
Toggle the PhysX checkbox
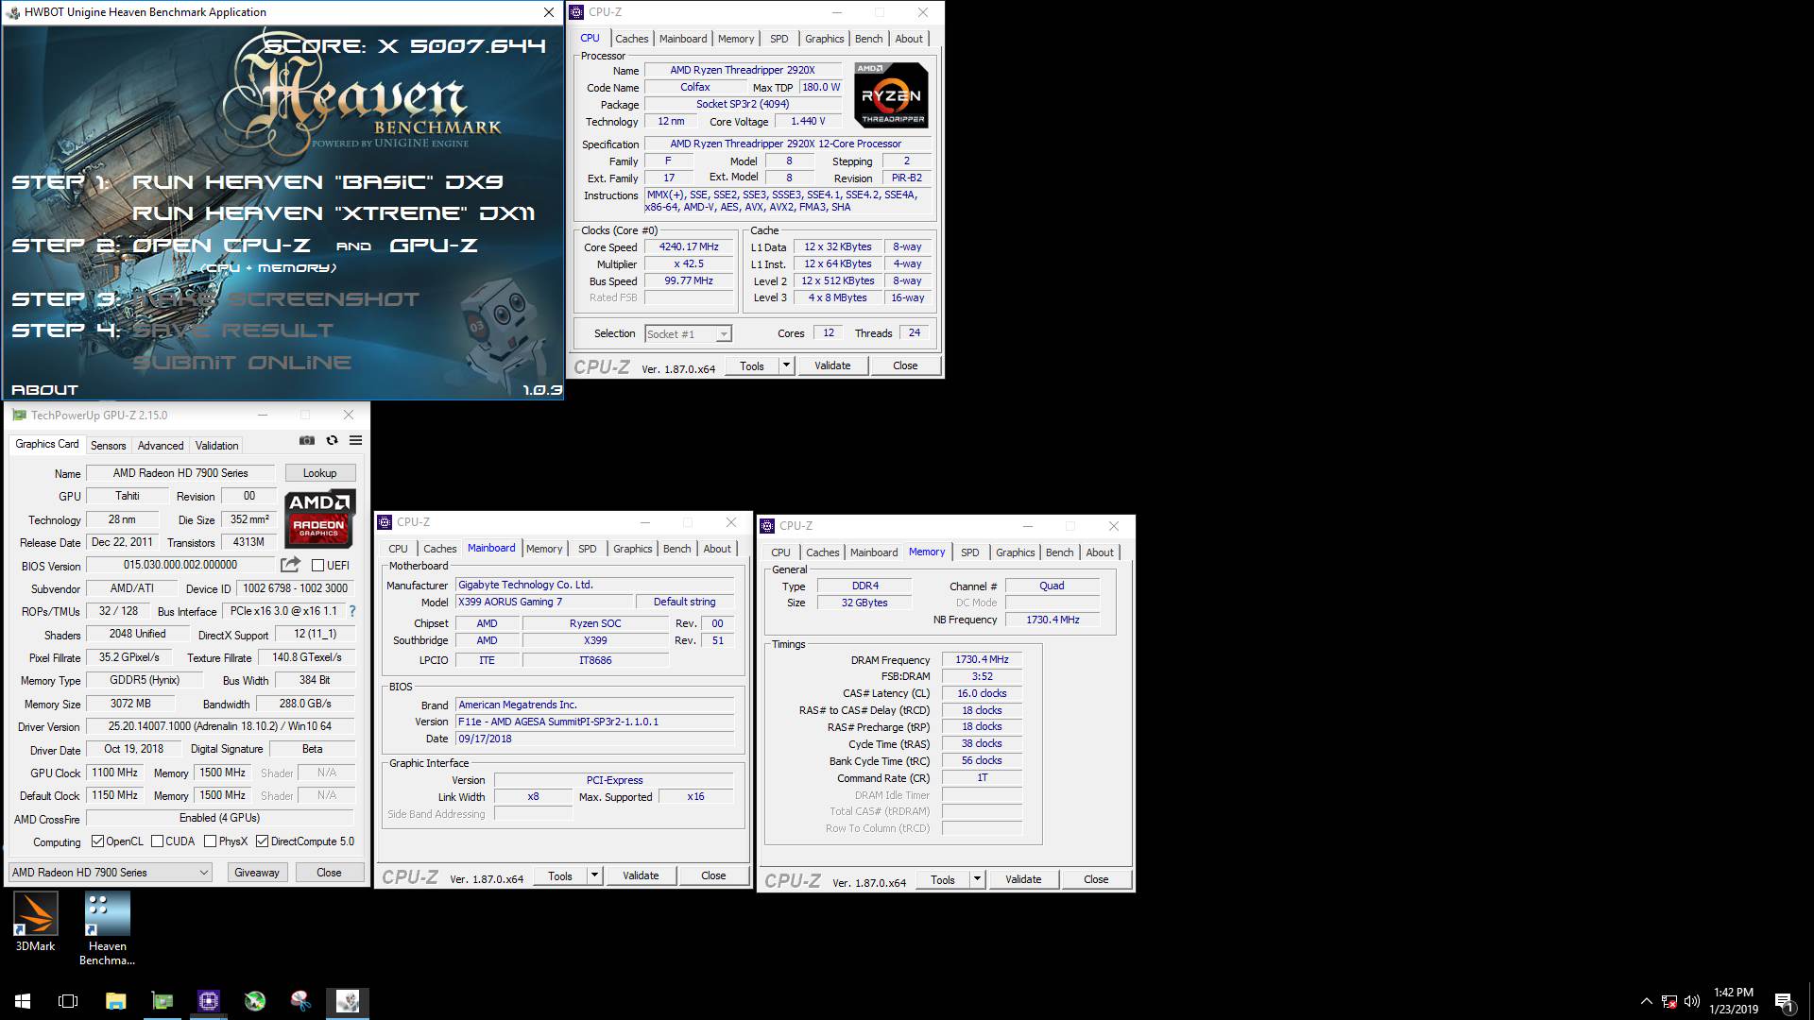pos(210,841)
